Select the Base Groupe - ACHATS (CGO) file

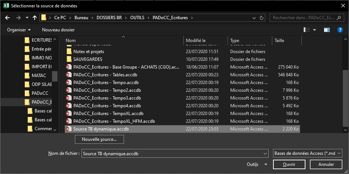[x=126, y=67]
